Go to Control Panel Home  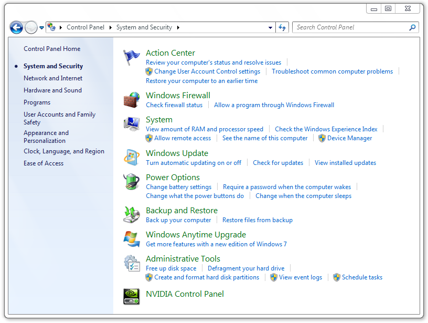52,49
